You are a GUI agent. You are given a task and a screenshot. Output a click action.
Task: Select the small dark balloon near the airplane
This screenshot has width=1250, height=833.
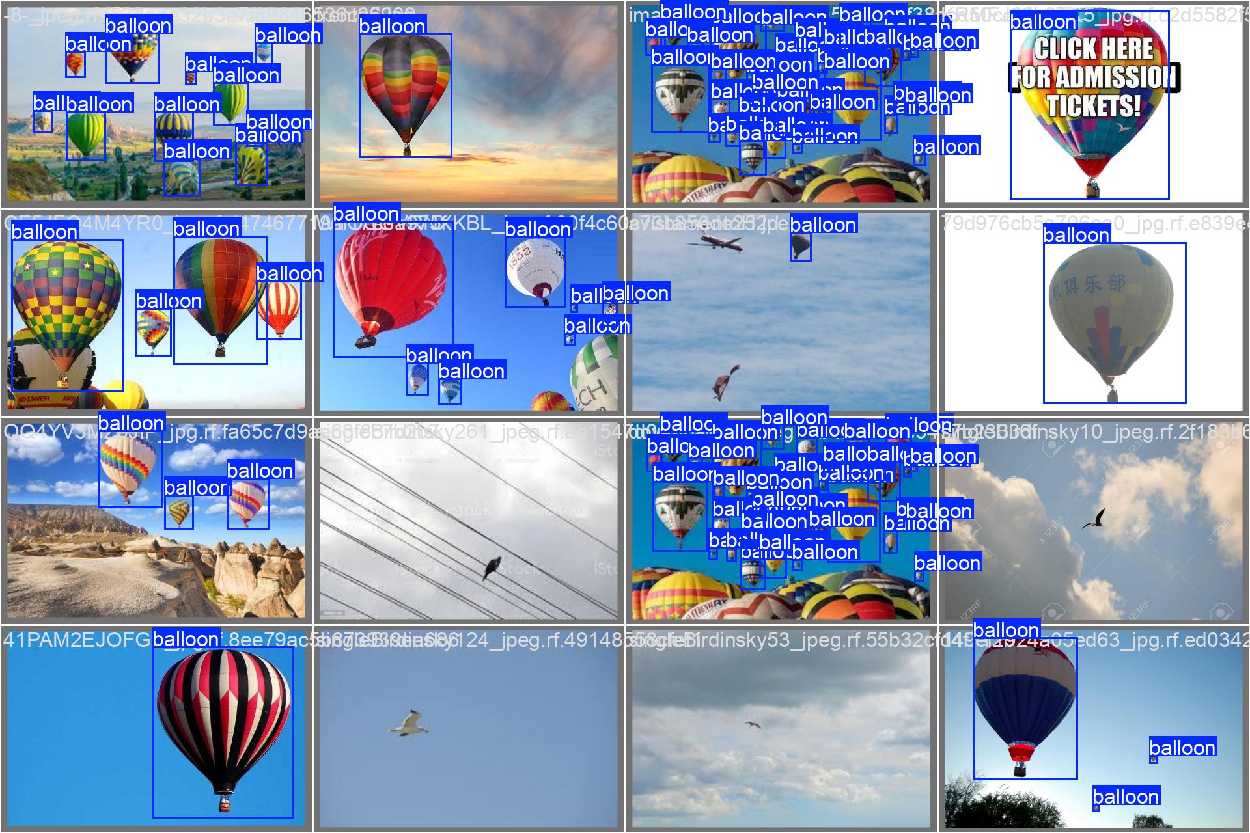coord(800,246)
